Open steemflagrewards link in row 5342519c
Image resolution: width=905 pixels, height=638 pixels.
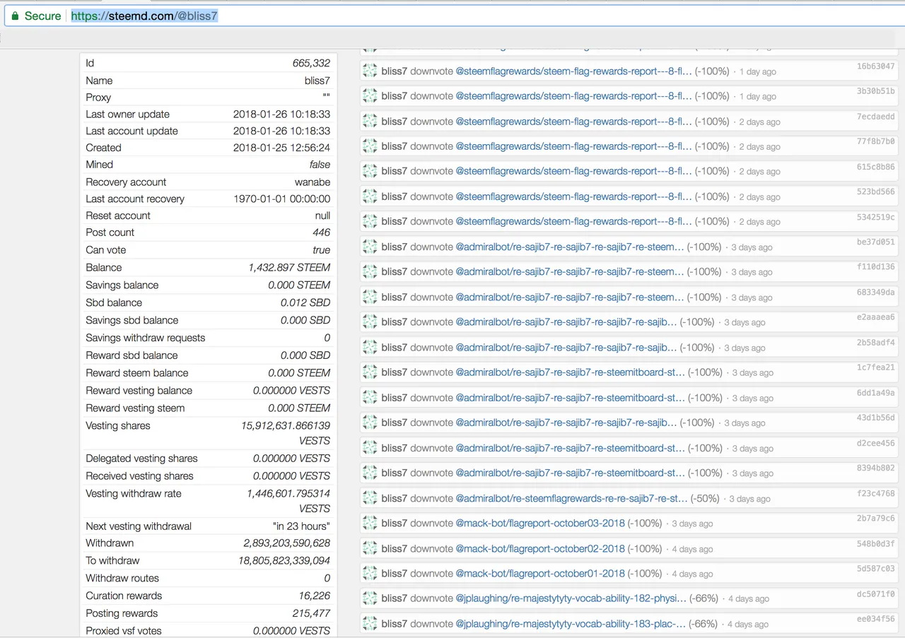(x=573, y=221)
